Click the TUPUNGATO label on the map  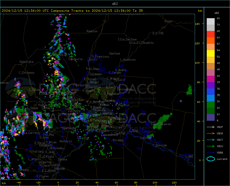46,146
